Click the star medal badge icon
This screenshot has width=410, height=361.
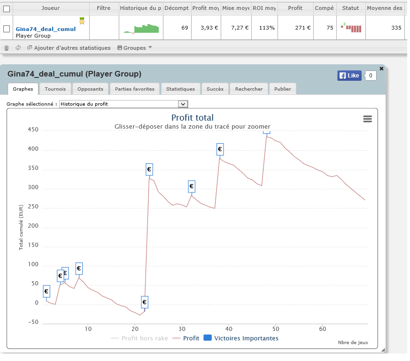click(x=82, y=21)
